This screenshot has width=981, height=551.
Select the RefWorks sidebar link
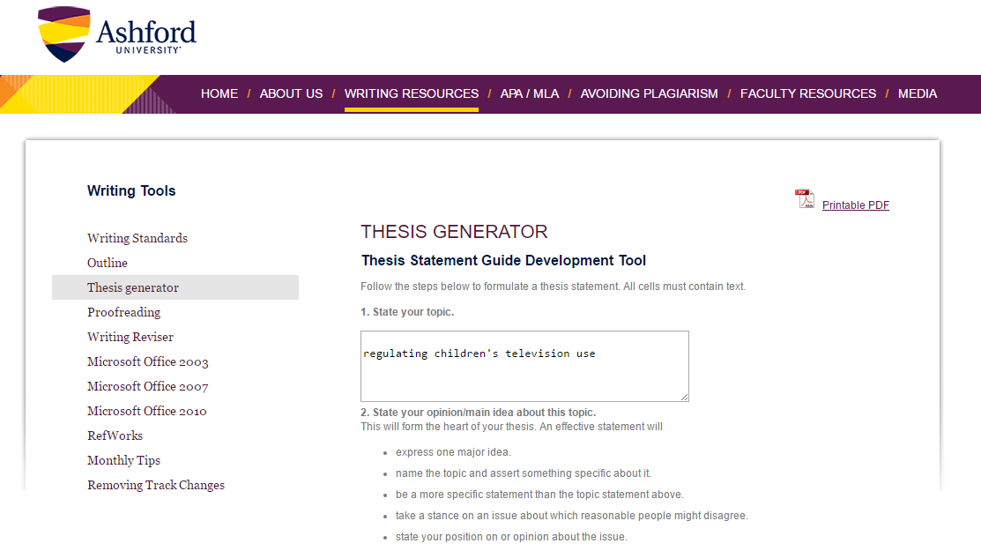click(115, 436)
